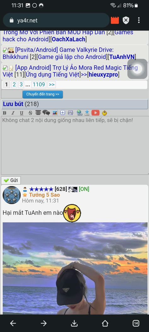Apply bold formatting in guestbook editor
This screenshot has height=332, width=149.
(4, 113)
